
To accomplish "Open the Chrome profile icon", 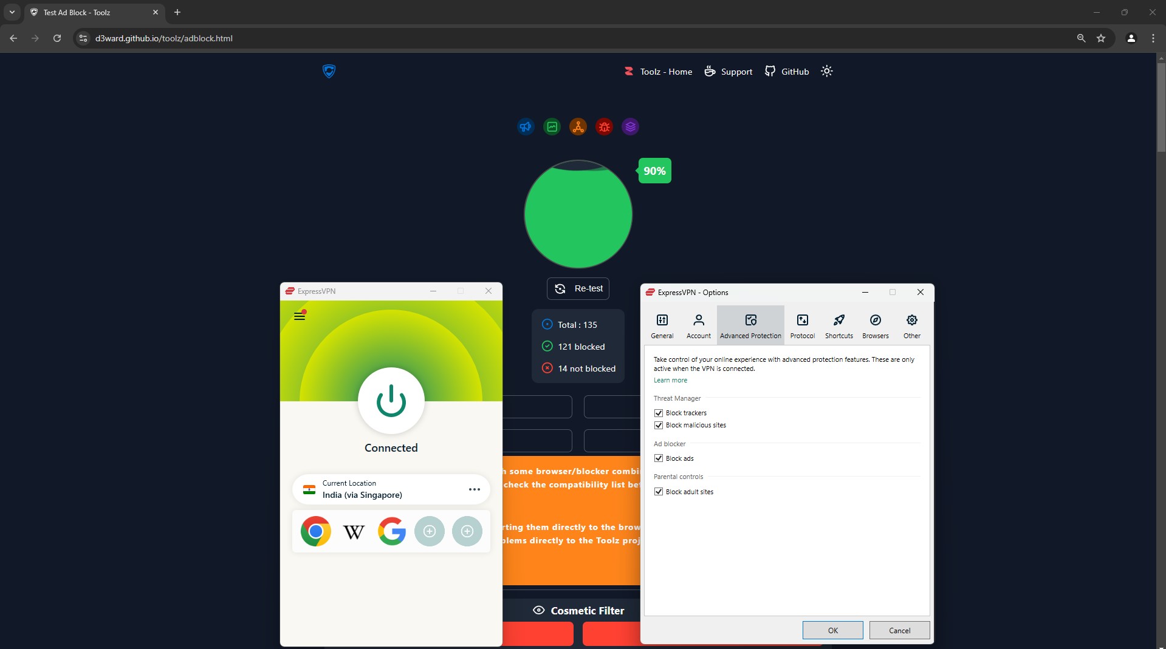I will pyautogui.click(x=1131, y=38).
